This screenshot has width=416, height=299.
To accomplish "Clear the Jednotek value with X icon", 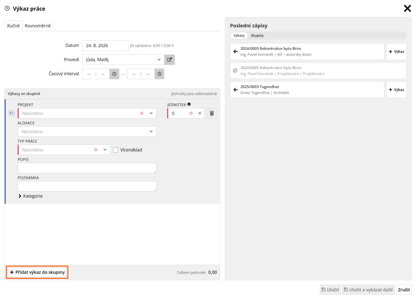I will coord(200,113).
